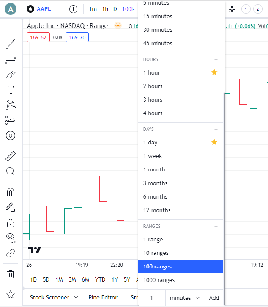
Task: Collapse the DAYS section
Action: (x=216, y=129)
